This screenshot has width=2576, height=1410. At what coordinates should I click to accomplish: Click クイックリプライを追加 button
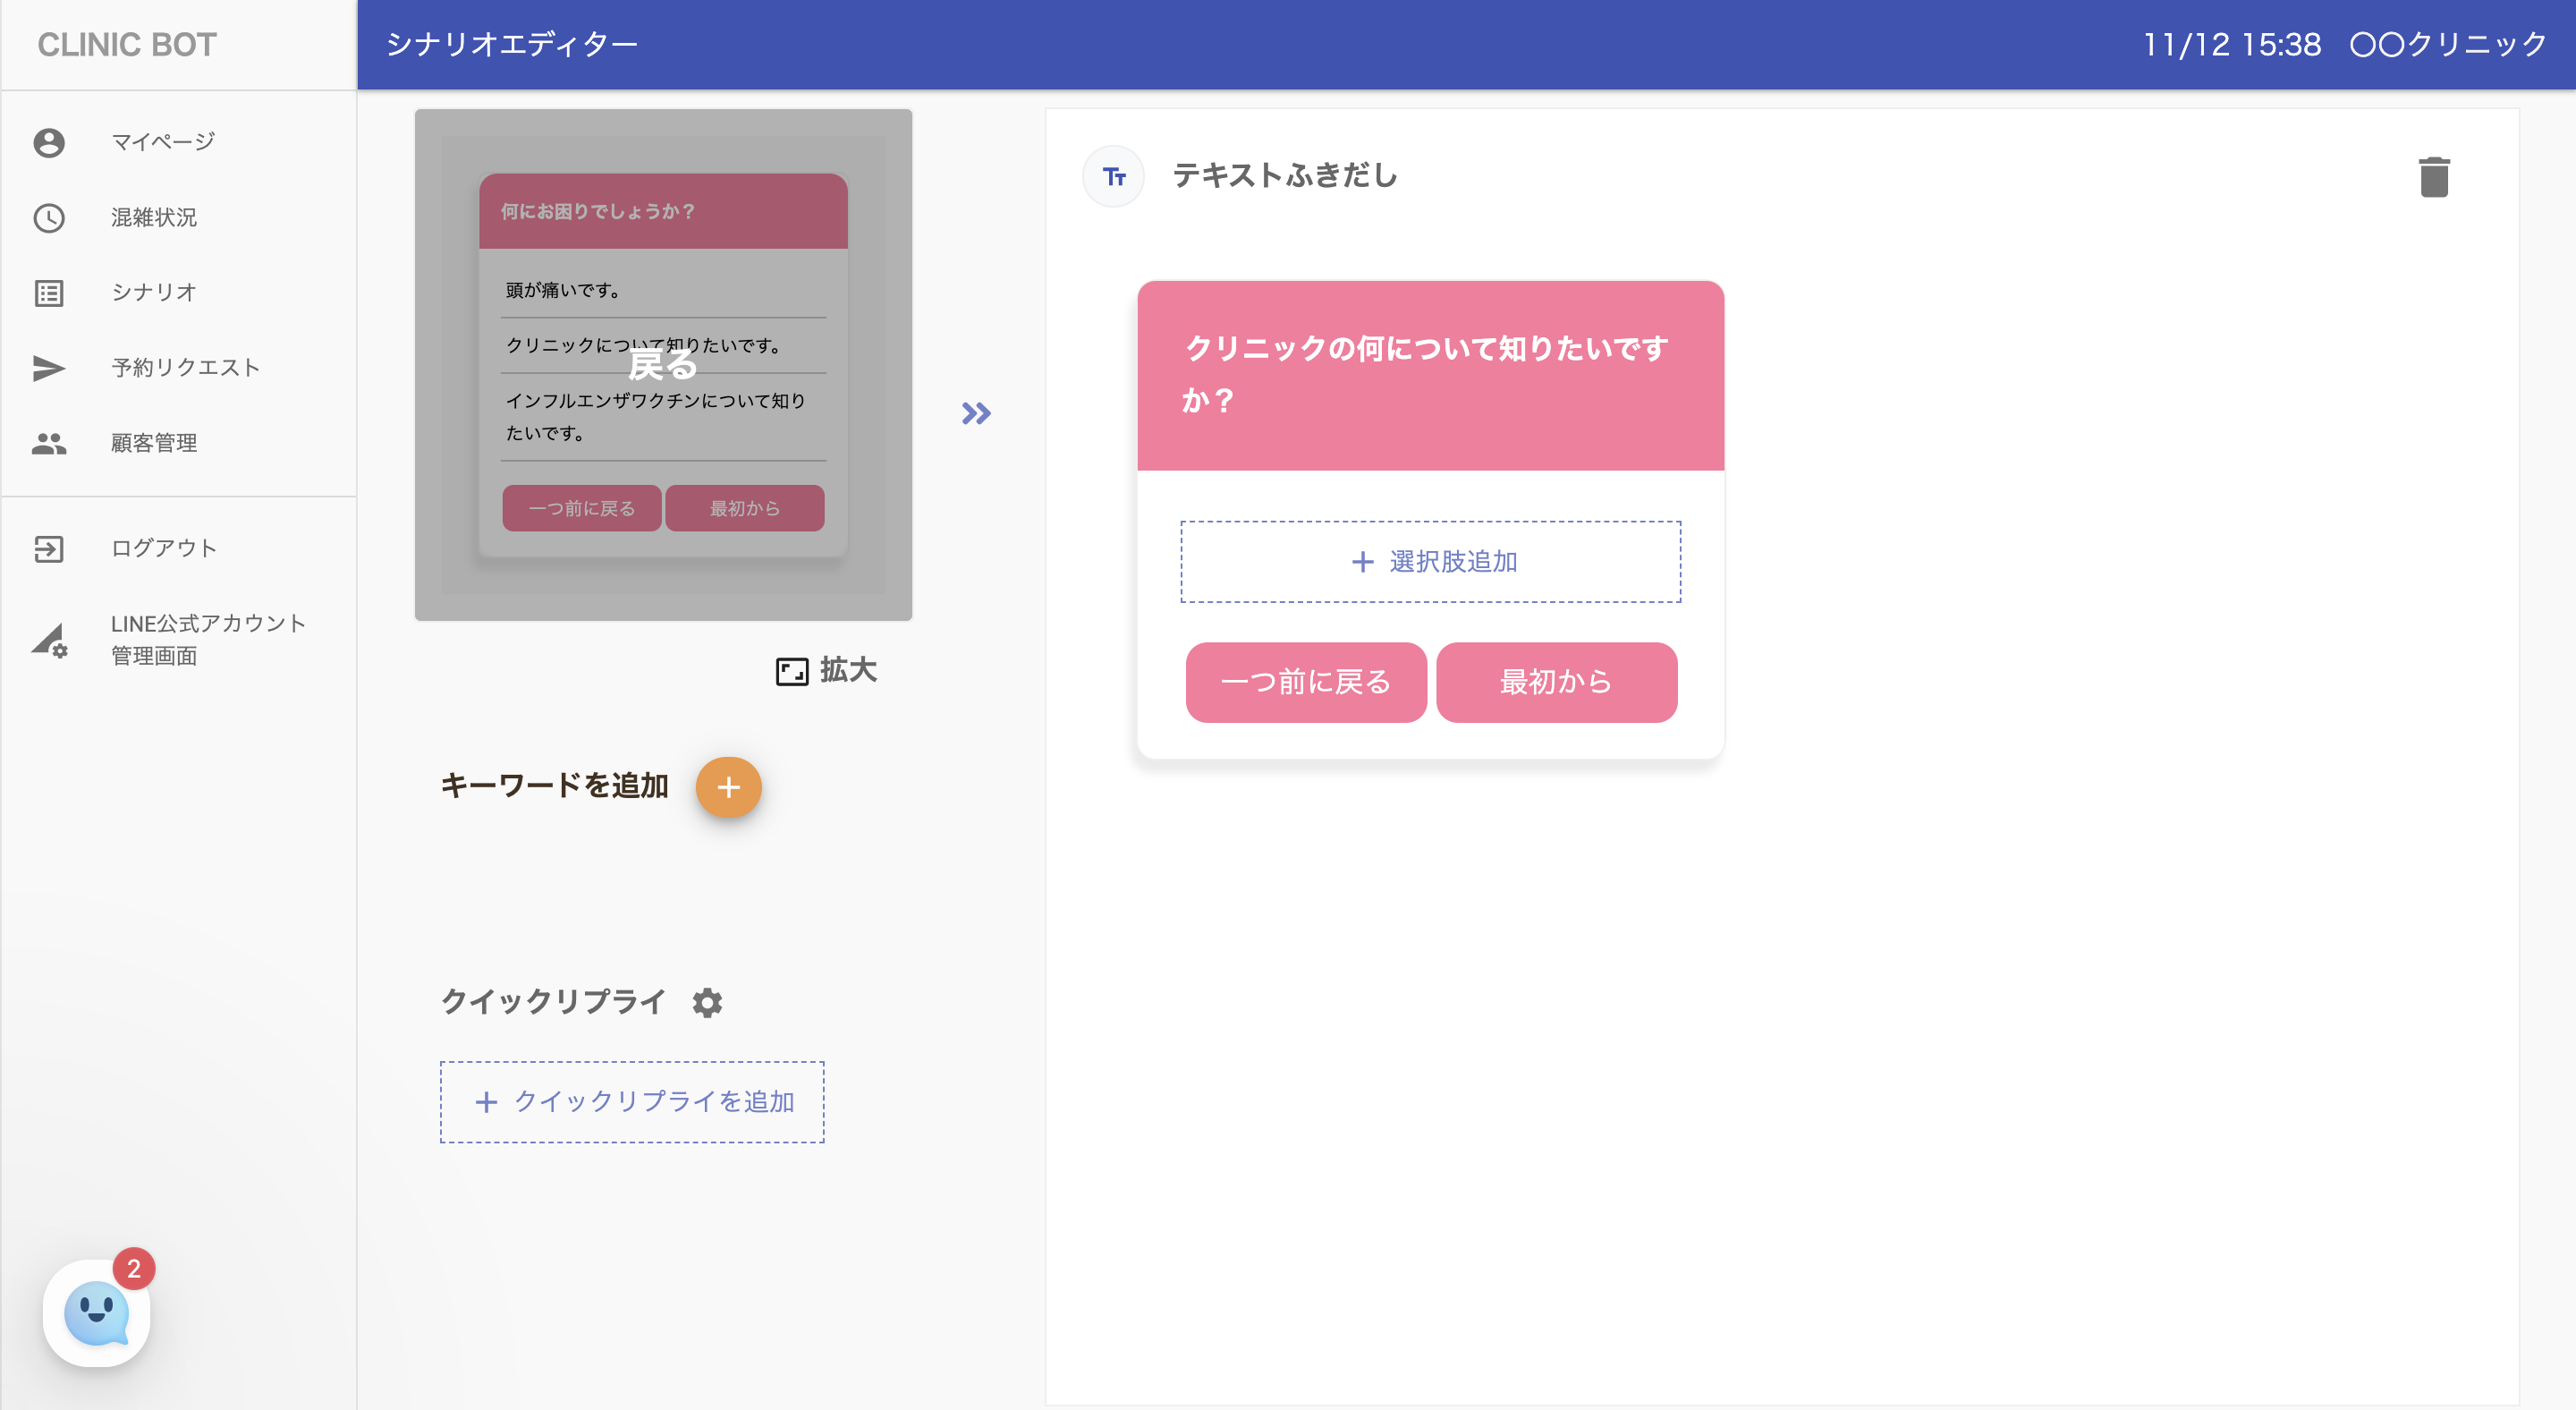[x=632, y=1101]
